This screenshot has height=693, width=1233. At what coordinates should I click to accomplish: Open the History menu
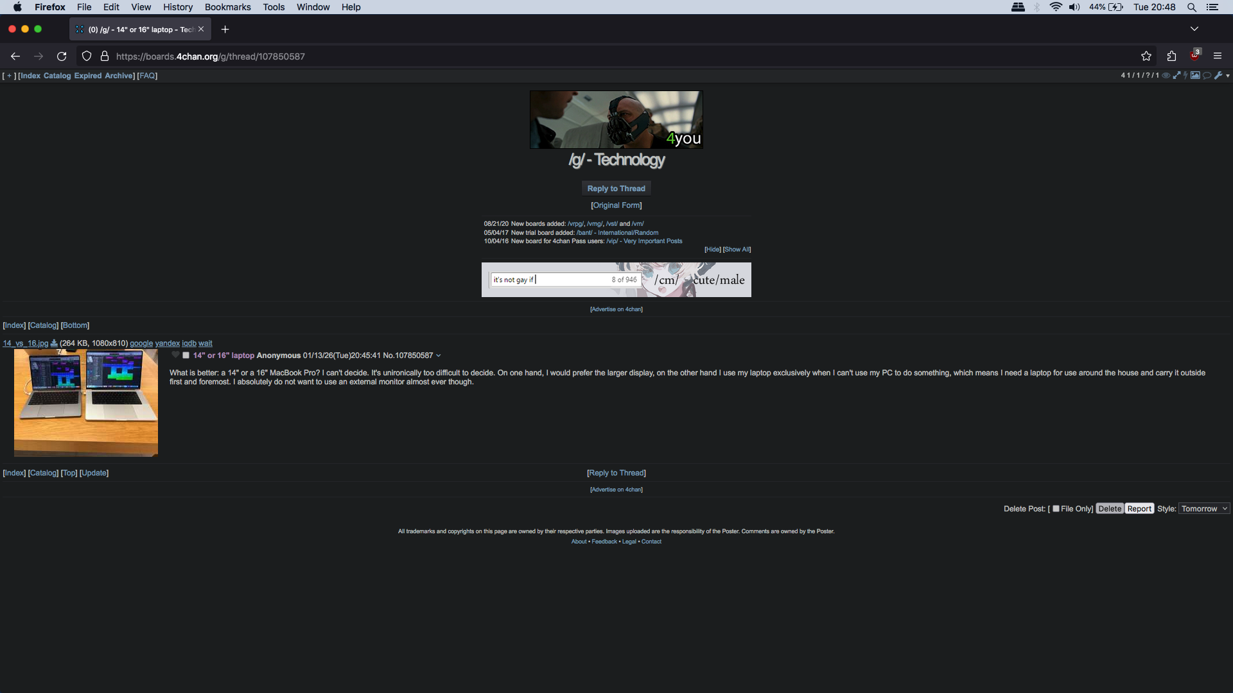click(177, 7)
